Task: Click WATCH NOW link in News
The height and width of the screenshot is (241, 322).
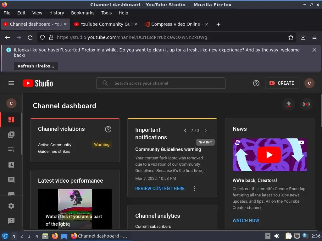Action: coord(246,221)
